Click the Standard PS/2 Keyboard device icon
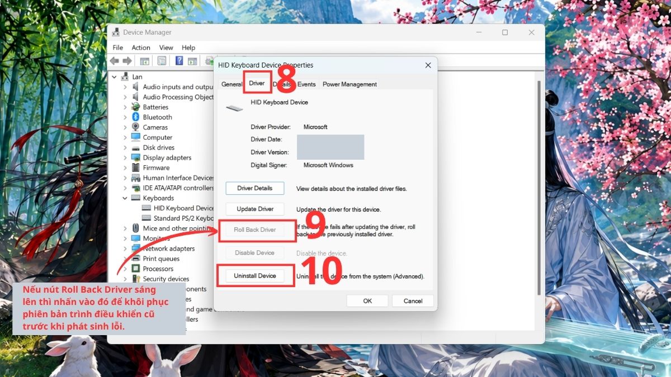 (x=147, y=218)
